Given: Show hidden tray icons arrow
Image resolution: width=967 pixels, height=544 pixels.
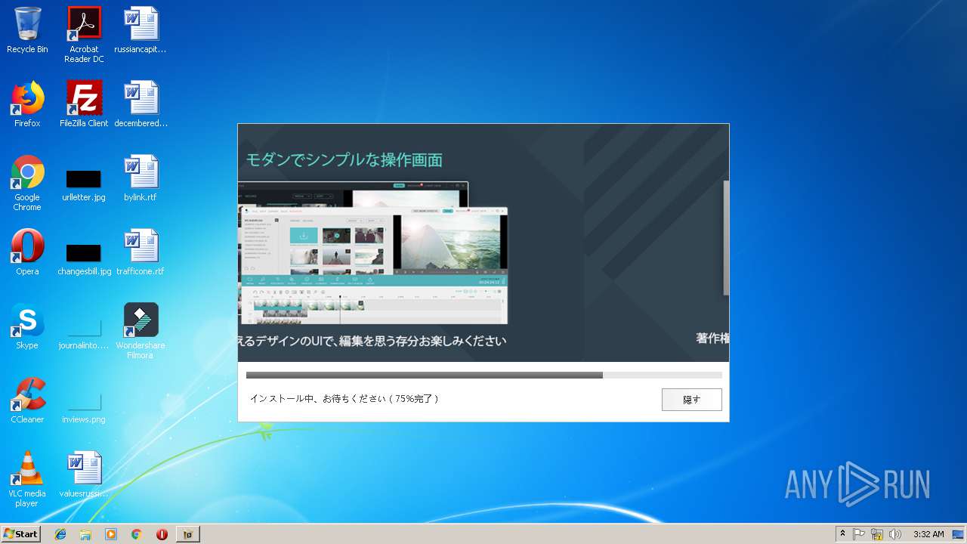Looking at the screenshot, I should pyautogui.click(x=842, y=534).
